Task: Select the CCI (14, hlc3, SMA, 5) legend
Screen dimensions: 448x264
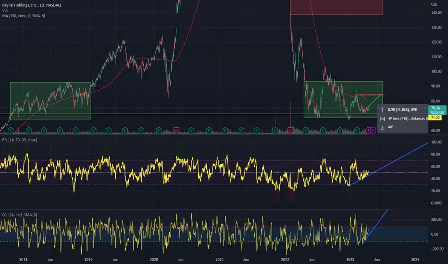Action: coord(19,215)
